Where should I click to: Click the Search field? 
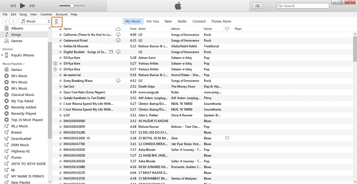point(303,6)
